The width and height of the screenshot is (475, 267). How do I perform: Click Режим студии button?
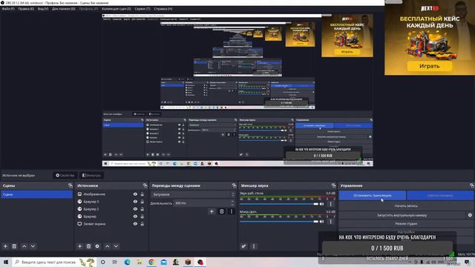(406, 224)
